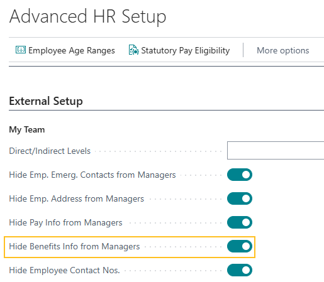Click the My Team group heading
The image size is (324, 282).
pos(27,130)
